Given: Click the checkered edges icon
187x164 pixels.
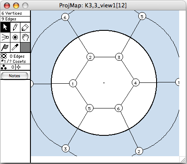Looking at the screenshot, I should 4,56.
